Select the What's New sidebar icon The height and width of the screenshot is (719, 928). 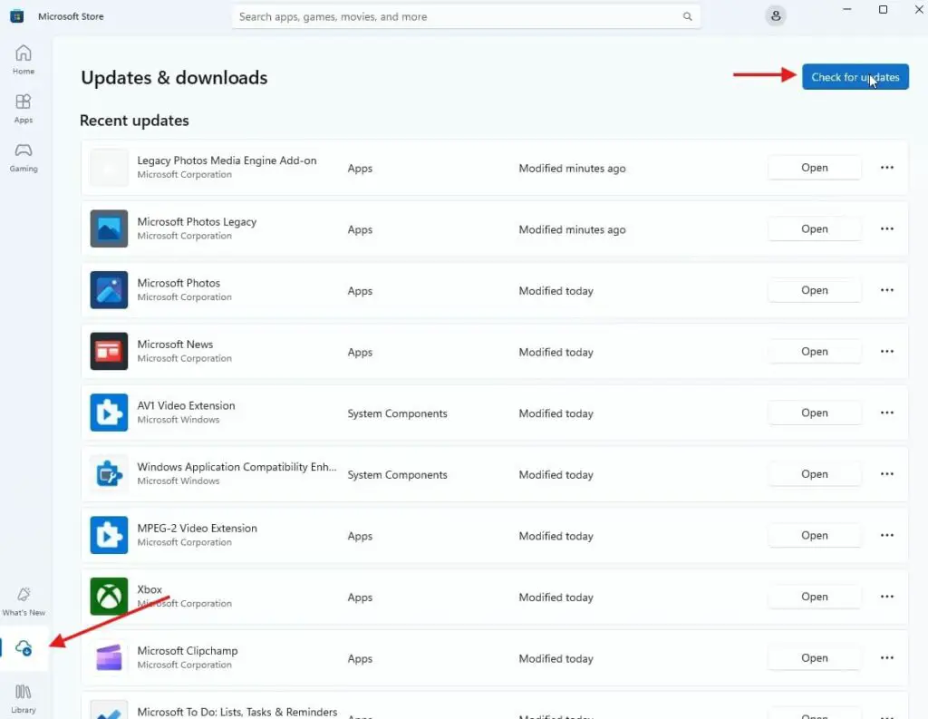coord(23,598)
